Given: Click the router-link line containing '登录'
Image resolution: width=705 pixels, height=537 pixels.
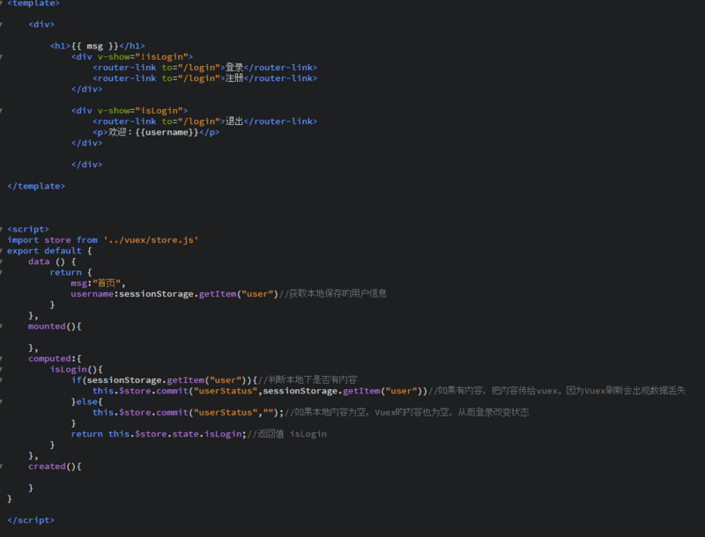Looking at the screenshot, I should (x=204, y=68).
